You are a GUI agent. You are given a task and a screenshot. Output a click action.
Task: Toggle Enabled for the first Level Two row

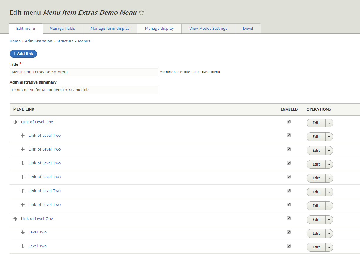(289, 232)
